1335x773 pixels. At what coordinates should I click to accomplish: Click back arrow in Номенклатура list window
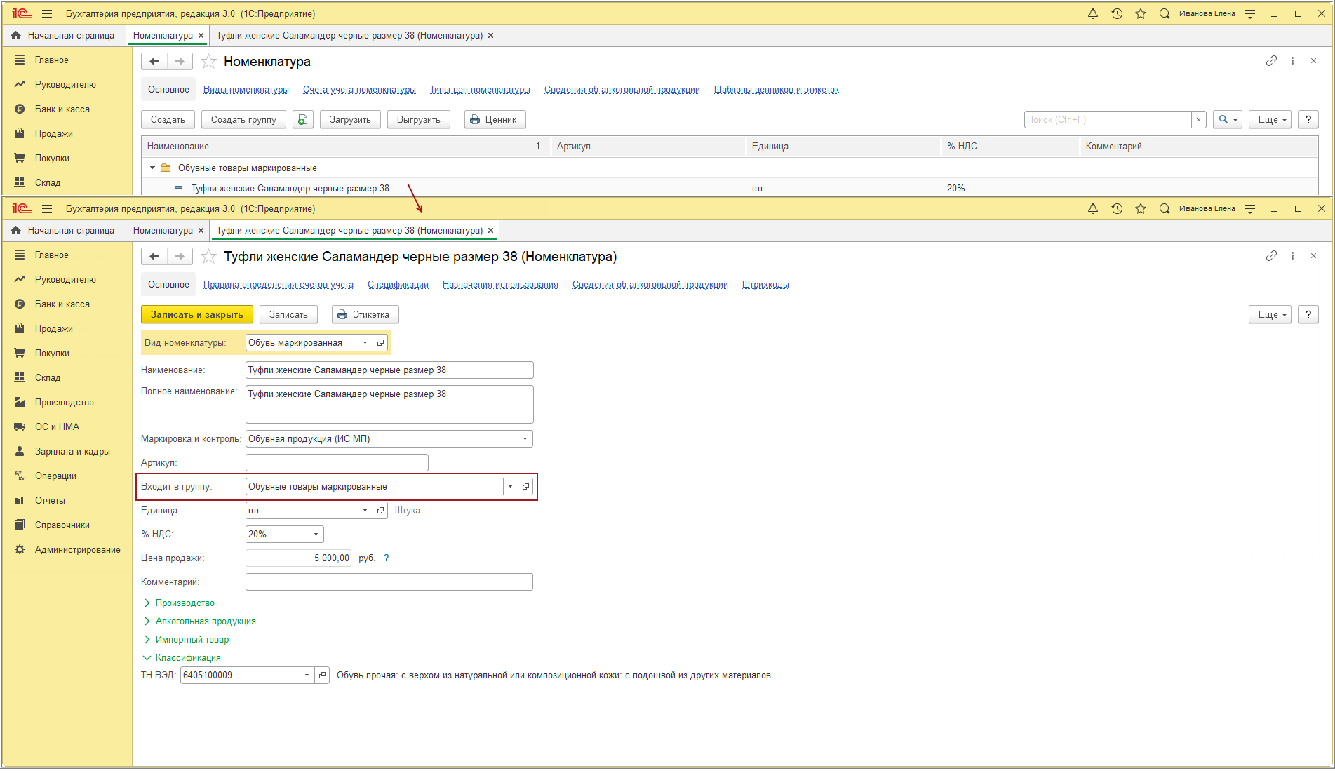[154, 62]
